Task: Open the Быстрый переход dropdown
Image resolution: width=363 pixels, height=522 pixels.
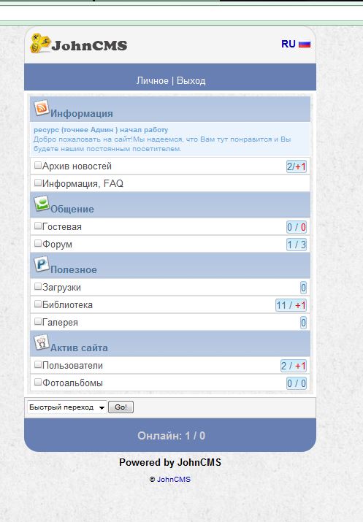Action: (x=67, y=407)
